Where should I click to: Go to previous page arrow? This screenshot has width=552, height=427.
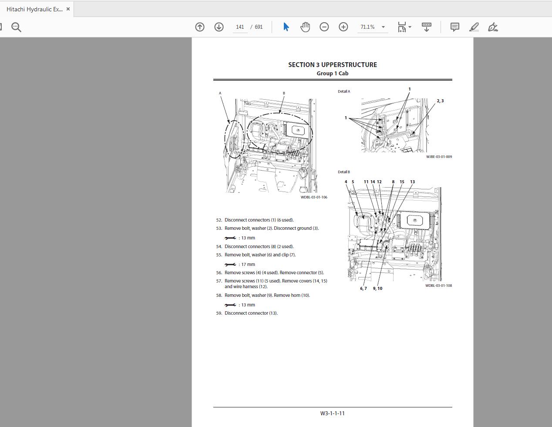tap(200, 27)
